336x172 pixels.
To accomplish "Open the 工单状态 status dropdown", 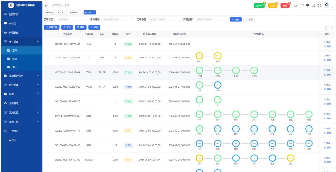I will [72, 19].
